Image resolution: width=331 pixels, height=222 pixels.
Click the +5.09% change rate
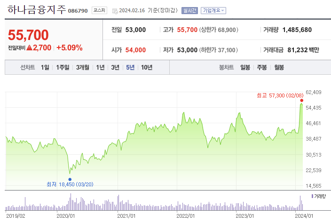click(x=70, y=48)
